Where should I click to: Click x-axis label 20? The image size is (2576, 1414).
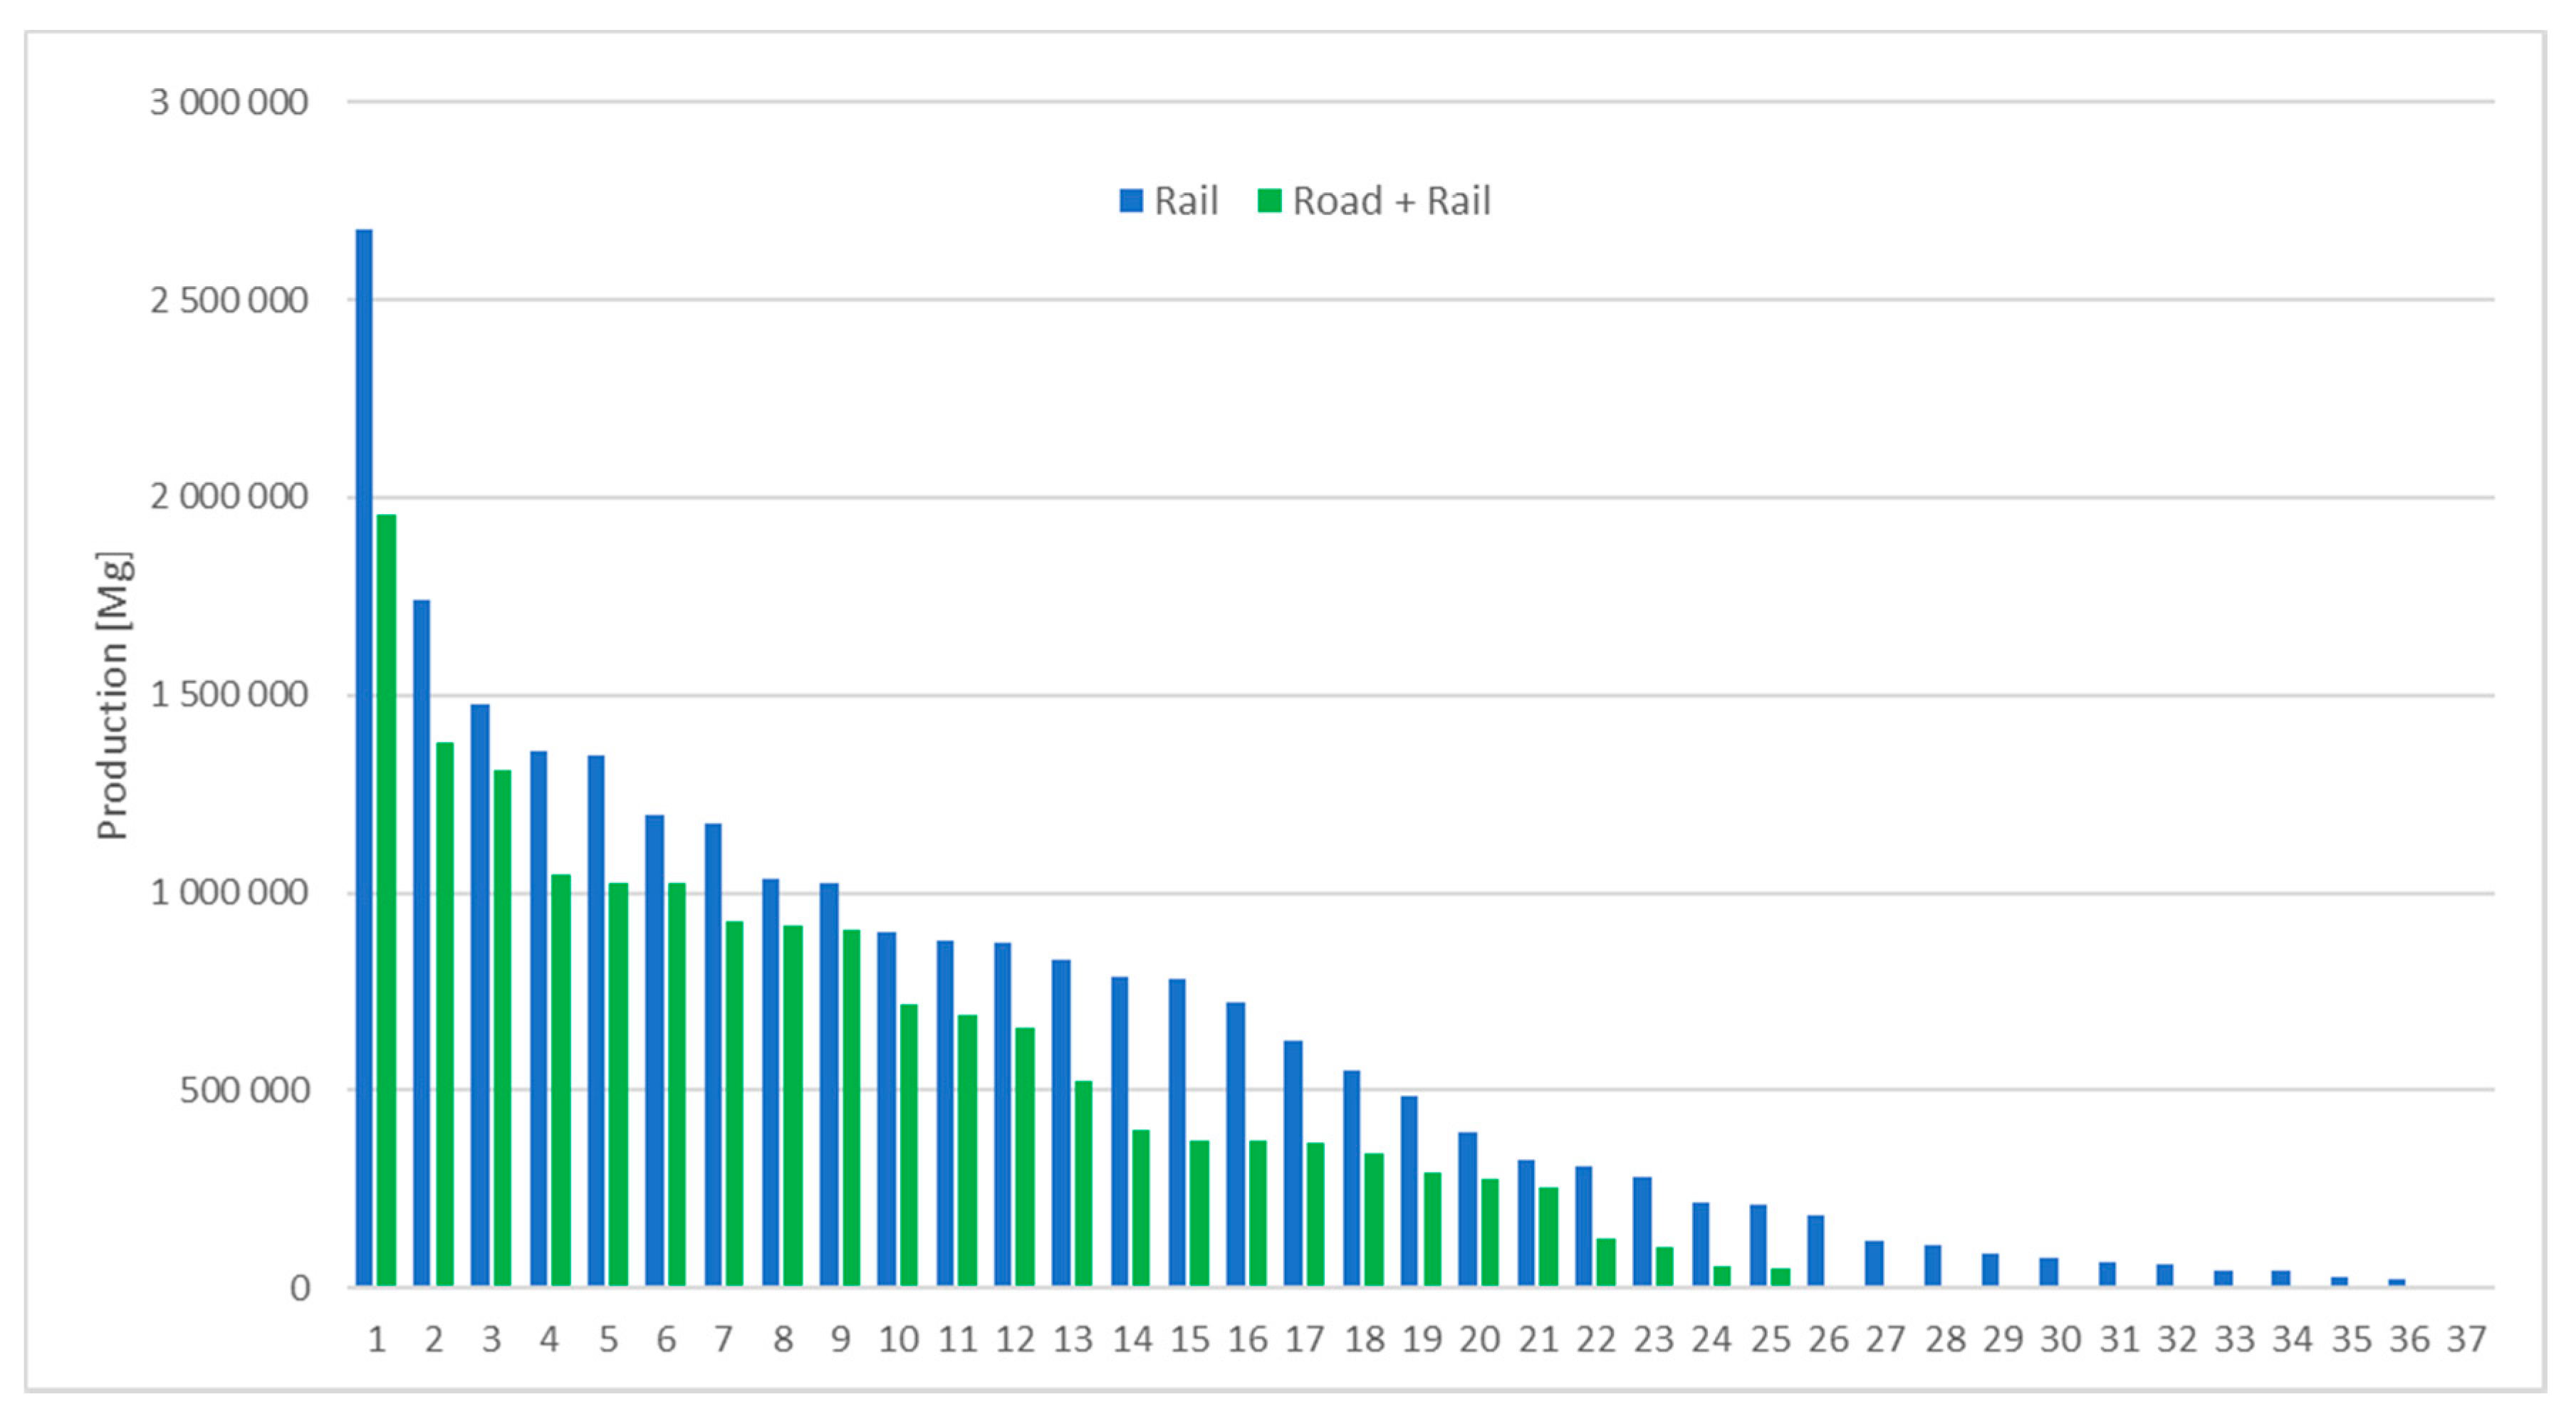click(1479, 1339)
